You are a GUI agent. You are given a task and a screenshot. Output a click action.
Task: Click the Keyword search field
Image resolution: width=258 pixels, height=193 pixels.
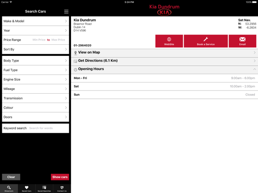click(x=36, y=128)
